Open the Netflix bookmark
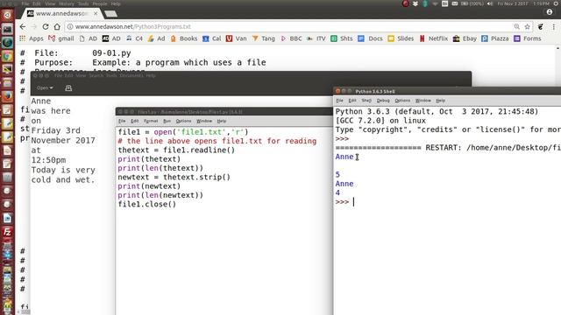Viewport: 561px width, 315px height. coord(433,38)
